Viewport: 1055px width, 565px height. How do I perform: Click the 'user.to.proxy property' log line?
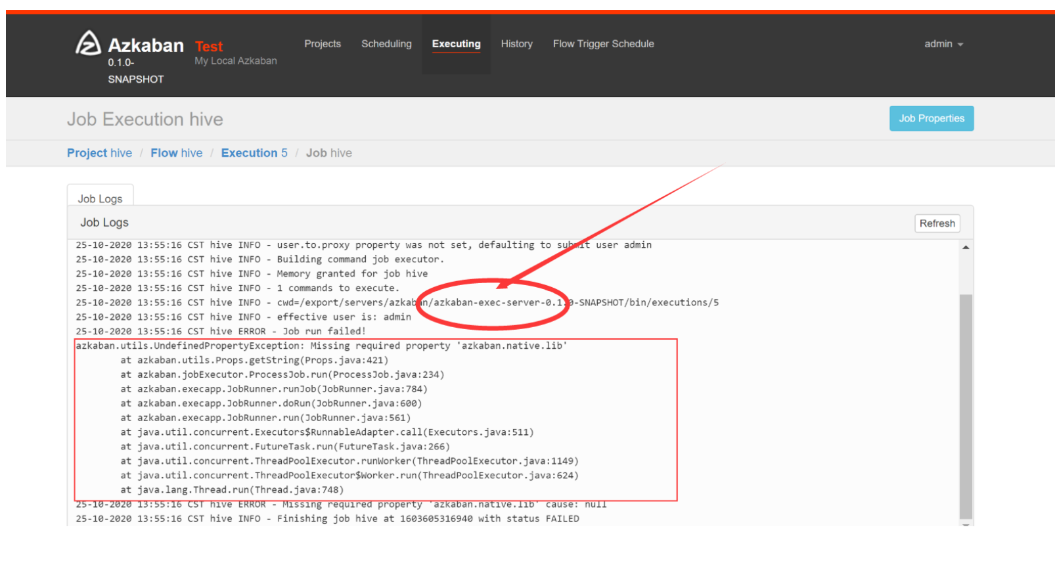(363, 244)
